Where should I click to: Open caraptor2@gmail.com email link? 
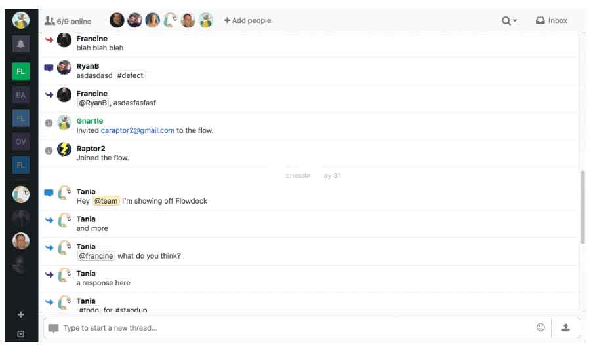coord(138,130)
